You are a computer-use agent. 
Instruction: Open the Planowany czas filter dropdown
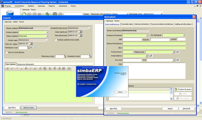tap(128, 14)
